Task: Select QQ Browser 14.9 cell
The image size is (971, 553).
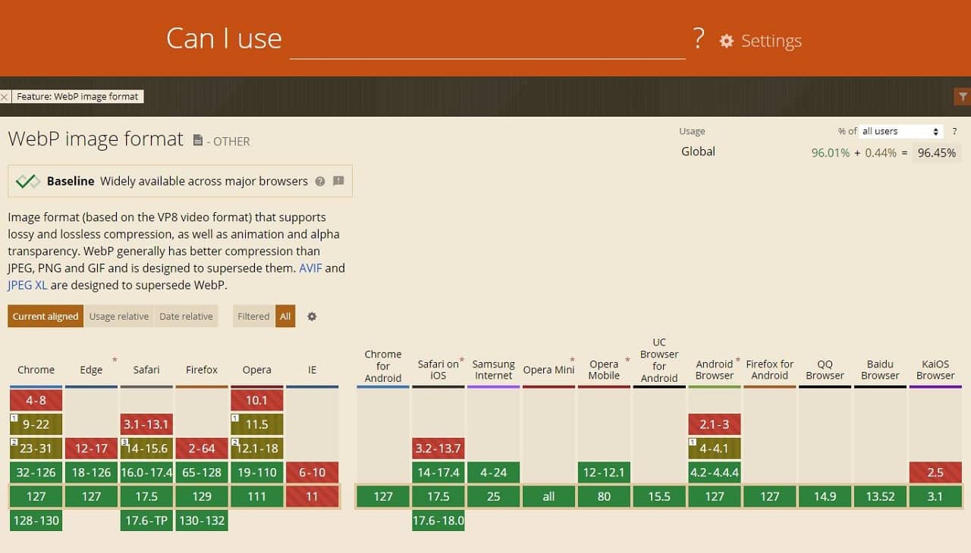Action: tap(825, 496)
